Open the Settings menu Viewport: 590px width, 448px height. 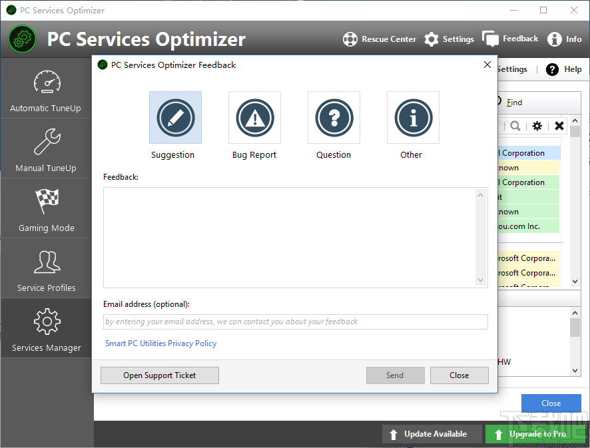(449, 39)
